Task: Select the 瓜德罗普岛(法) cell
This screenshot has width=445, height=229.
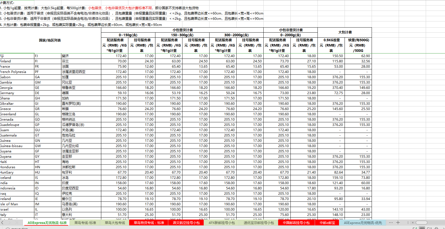Action: click(81, 125)
